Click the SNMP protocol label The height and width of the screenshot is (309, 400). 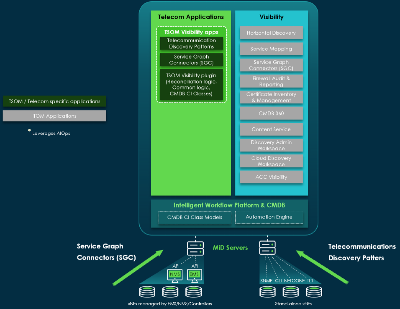point(266,281)
